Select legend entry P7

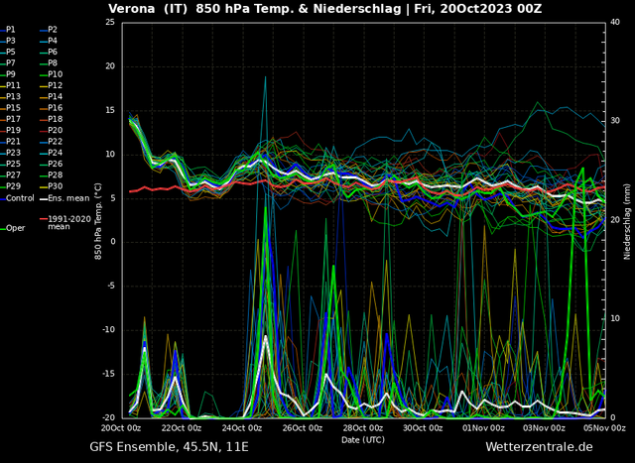8,63
